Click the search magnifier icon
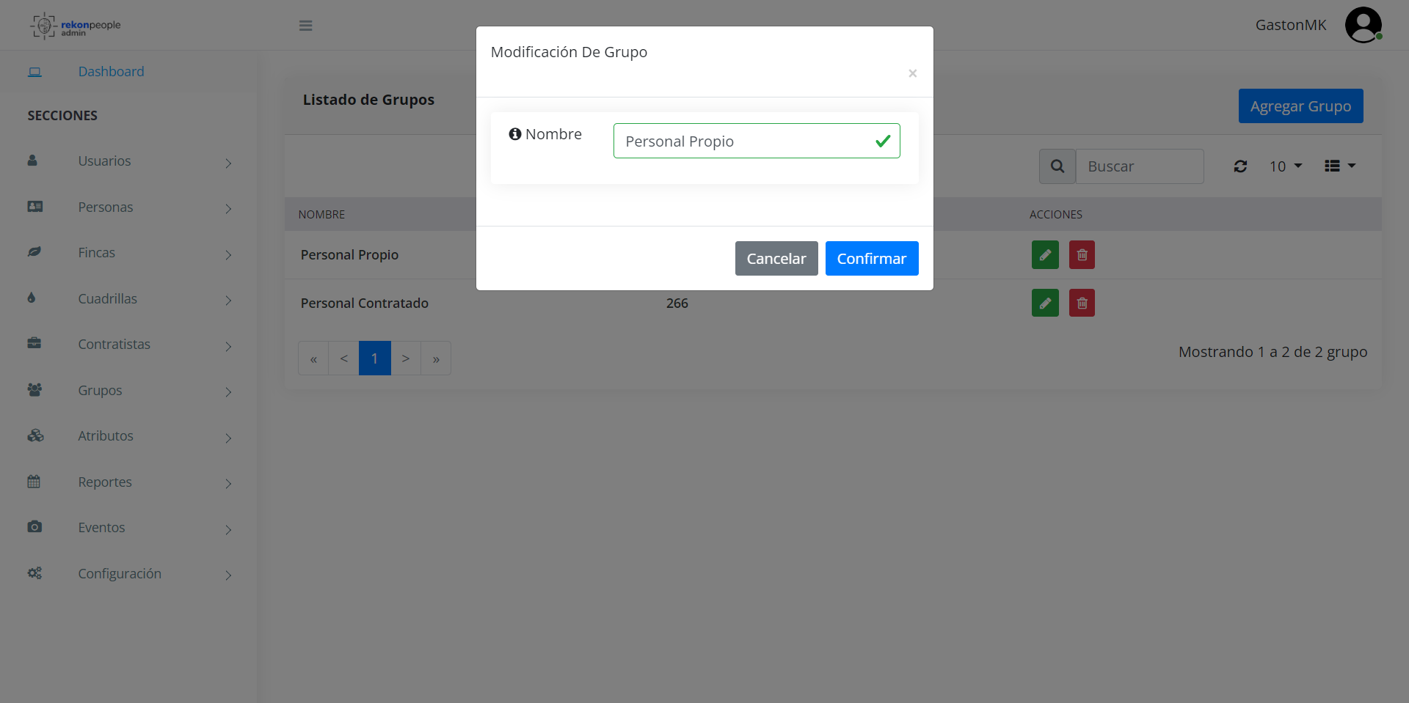1409x703 pixels. 1057,166
